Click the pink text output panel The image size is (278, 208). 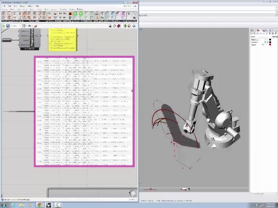click(x=84, y=111)
